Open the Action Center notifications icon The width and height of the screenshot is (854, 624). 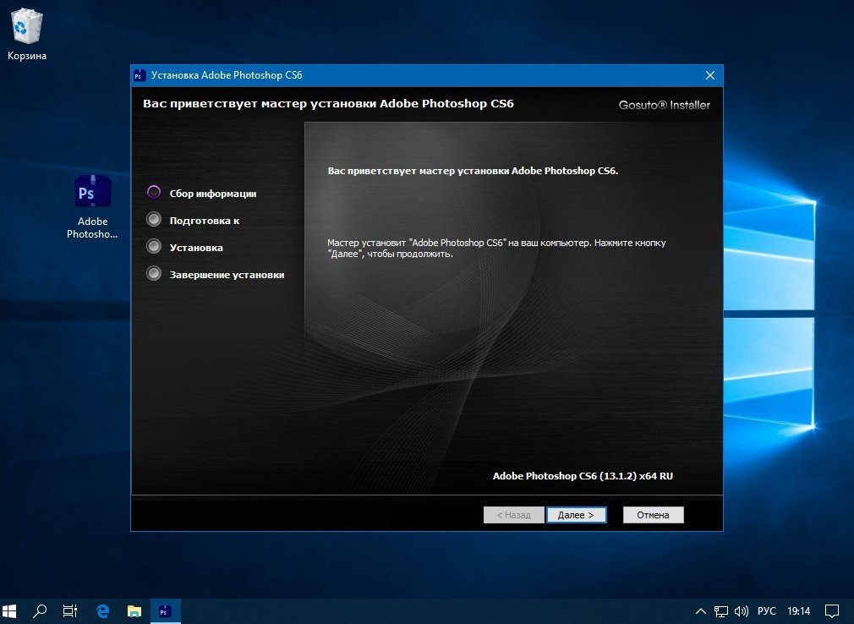pos(832,611)
